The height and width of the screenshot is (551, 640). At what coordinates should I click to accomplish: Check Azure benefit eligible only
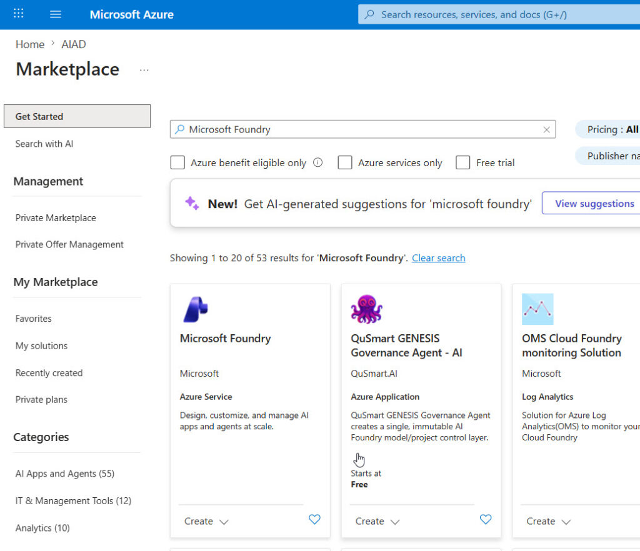177,162
